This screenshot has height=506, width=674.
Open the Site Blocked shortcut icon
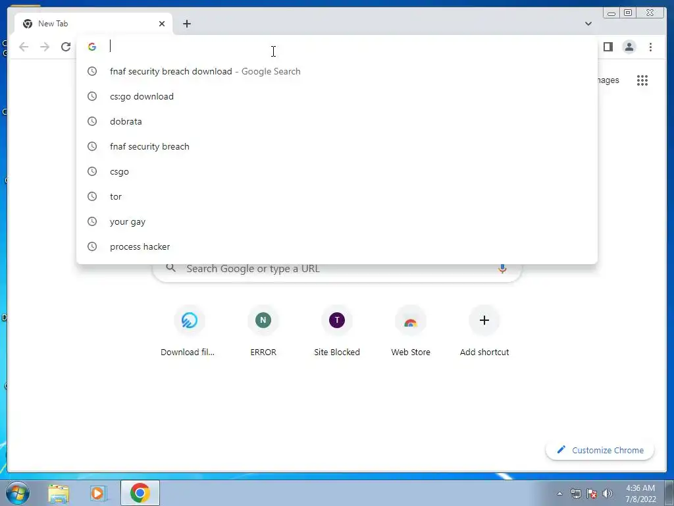click(x=337, y=320)
